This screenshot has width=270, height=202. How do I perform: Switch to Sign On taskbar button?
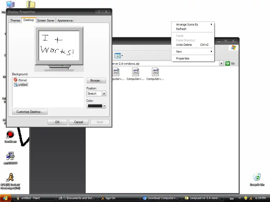(119, 198)
